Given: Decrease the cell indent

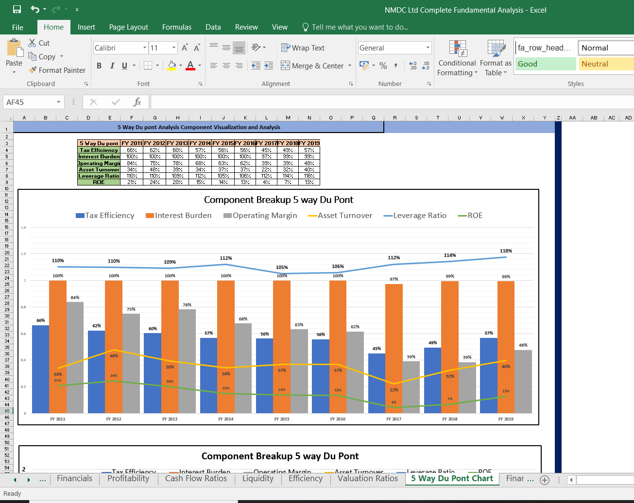Looking at the screenshot, I should [256, 66].
